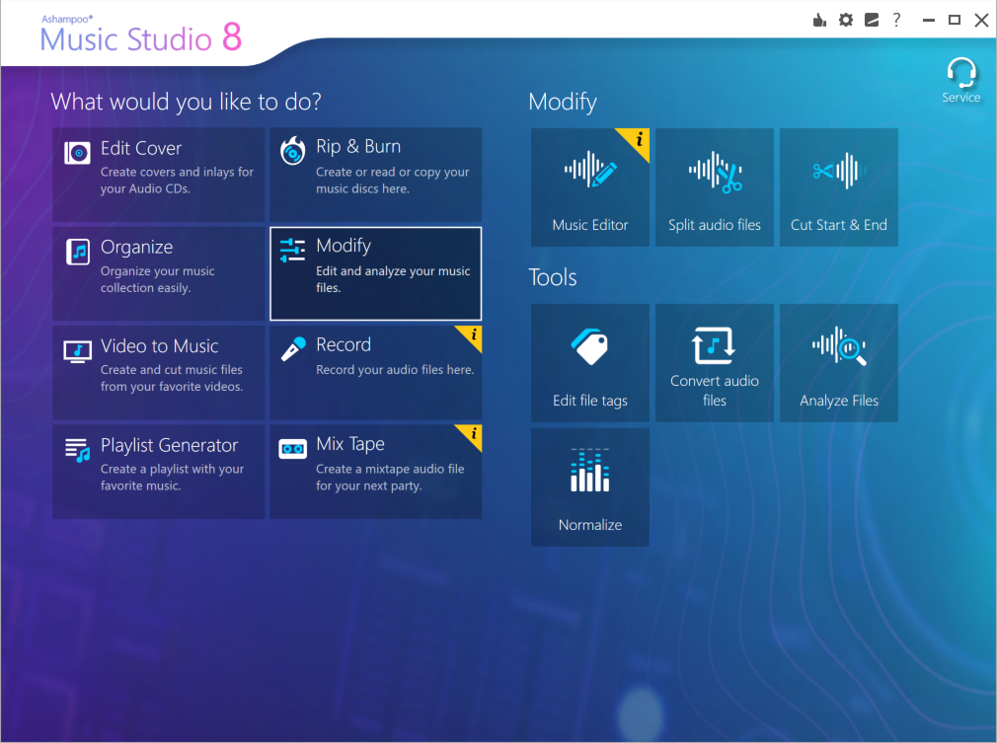Launch Rip & Burn
This screenshot has width=997, height=743.
click(x=375, y=175)
